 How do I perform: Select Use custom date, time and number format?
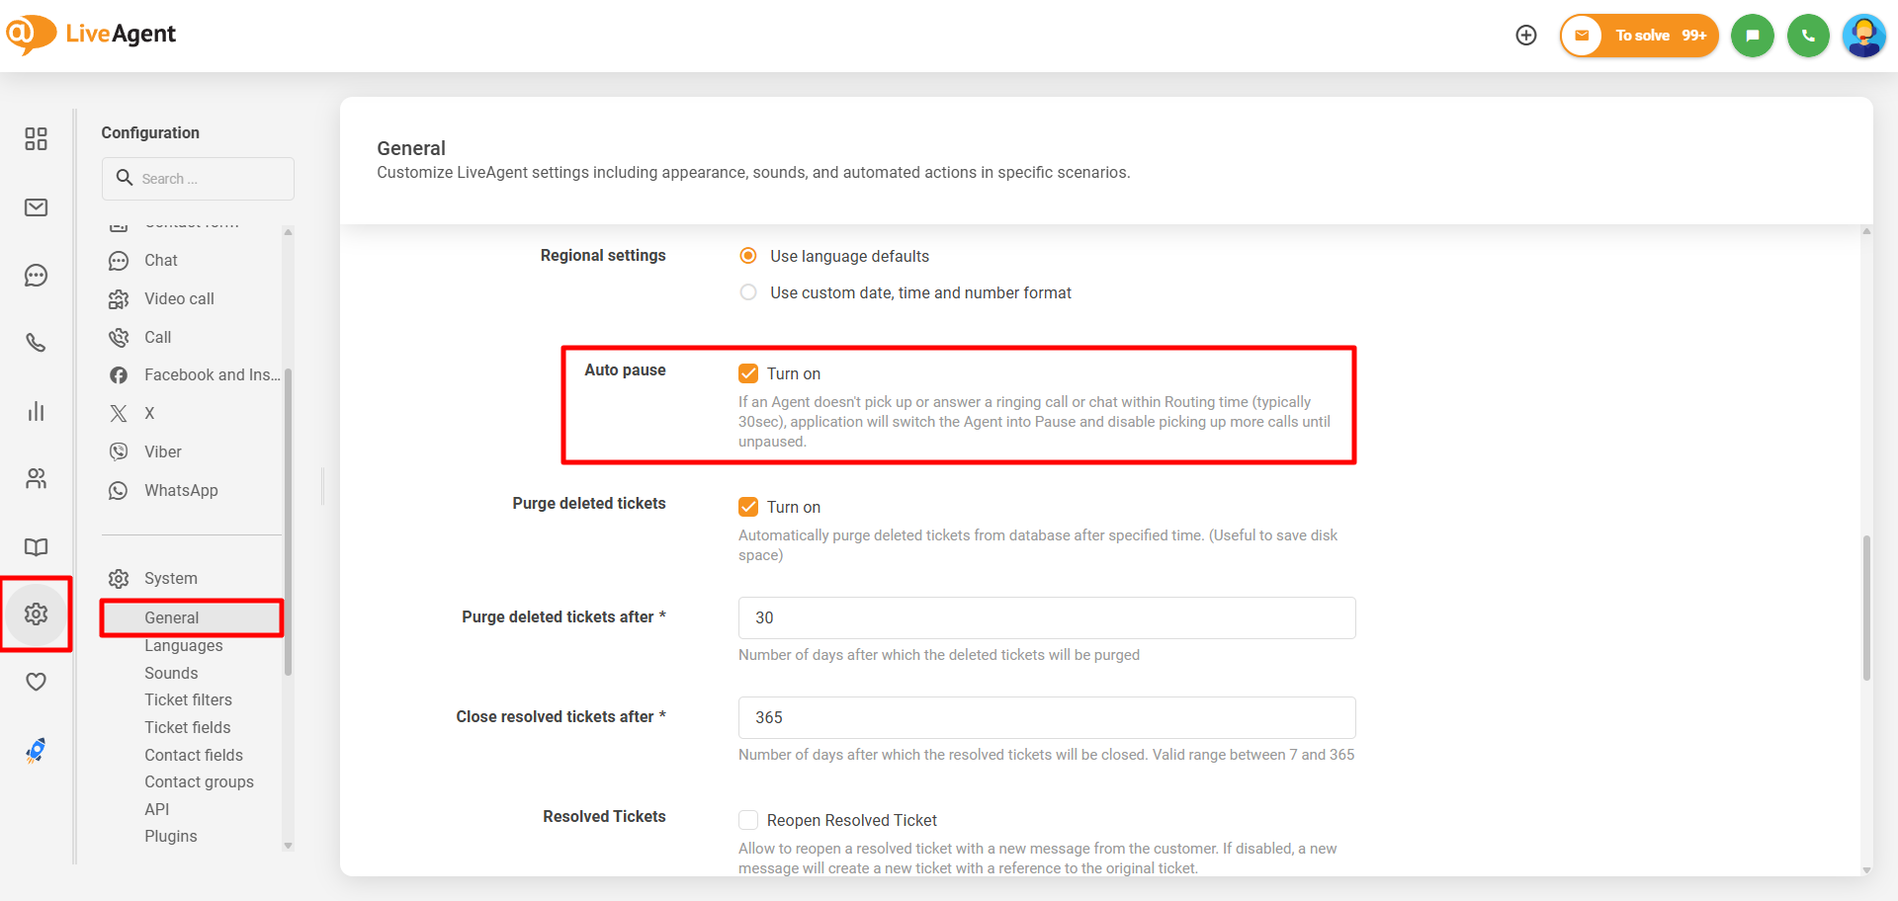748,292
